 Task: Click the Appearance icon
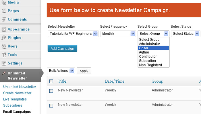pos(4,29)
